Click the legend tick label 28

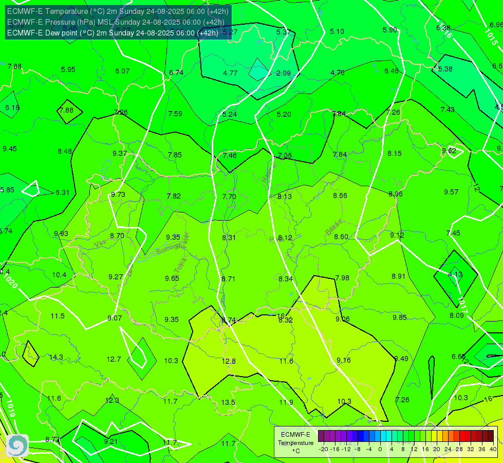(x=459, y=449)
